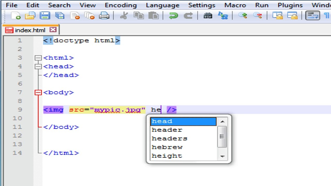Click the opening '<head>' tag on line 4

click(58, 67)
